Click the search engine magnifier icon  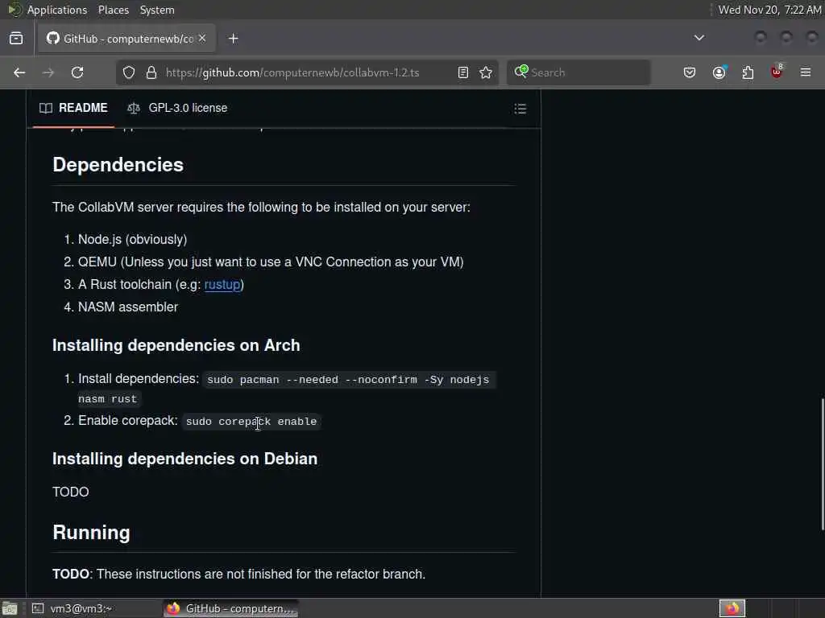tap(521, 72)
